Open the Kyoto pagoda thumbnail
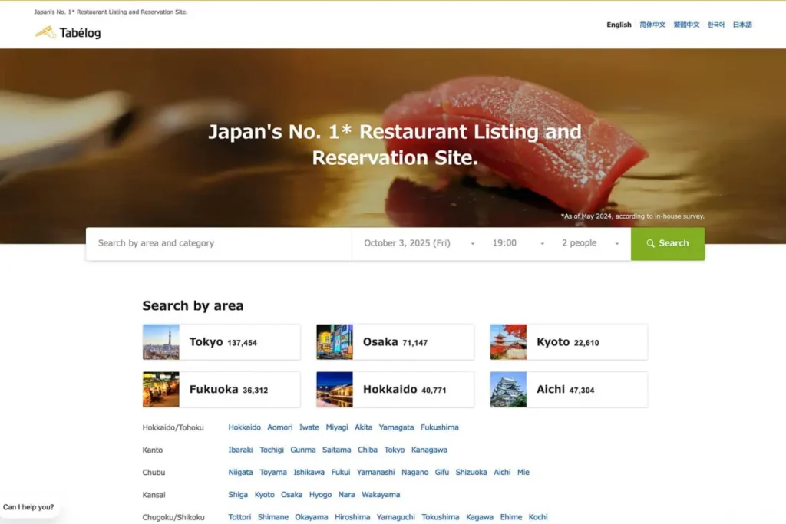The height and width of the screenshot is (524, 786). [x=508, y=342]
